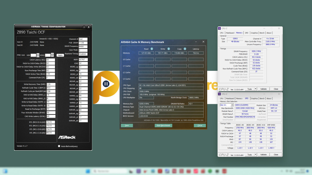Viewport: 312px width, 175px height.
Task: Click Tools button in CPU-Z Memory window
Action: 250,89
